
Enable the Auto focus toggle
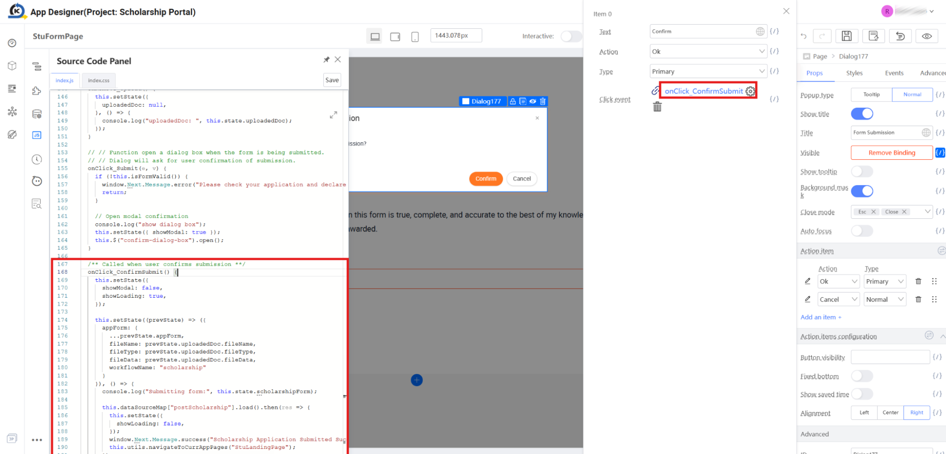point(862,231)
